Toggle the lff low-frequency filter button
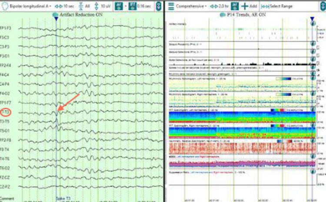 (x=132, y=6)
